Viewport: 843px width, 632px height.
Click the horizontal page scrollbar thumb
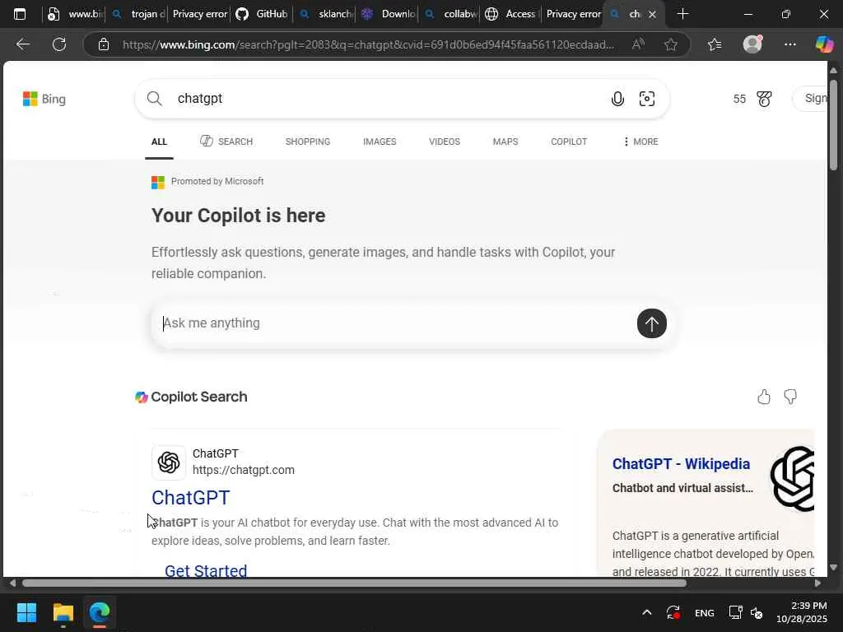tap(354, 583)
